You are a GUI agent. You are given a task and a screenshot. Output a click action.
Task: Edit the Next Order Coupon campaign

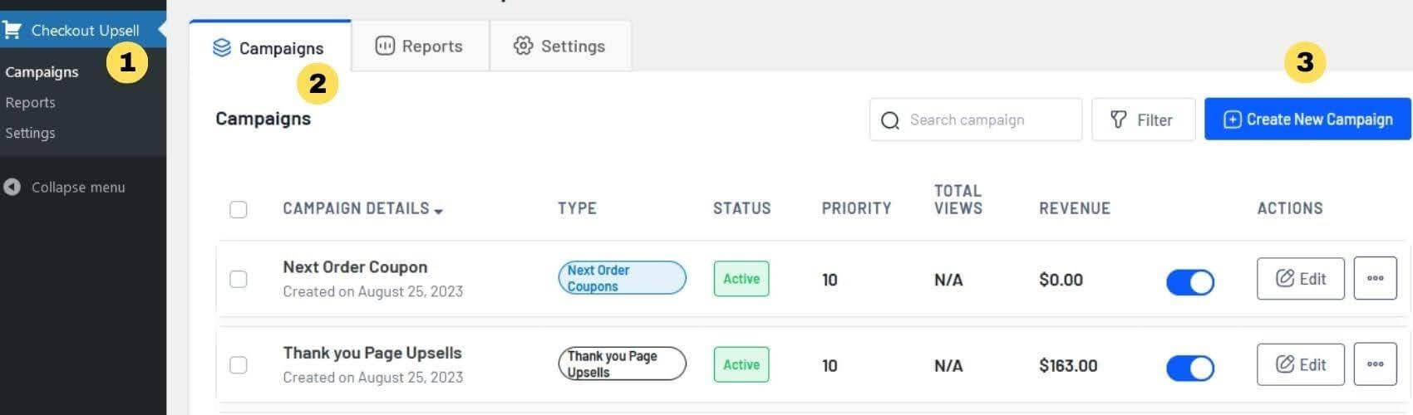[x=1300, y=278]
